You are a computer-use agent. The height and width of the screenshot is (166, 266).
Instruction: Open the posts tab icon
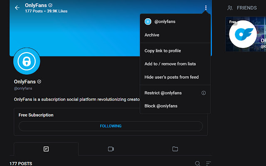[x=46, y=149]
